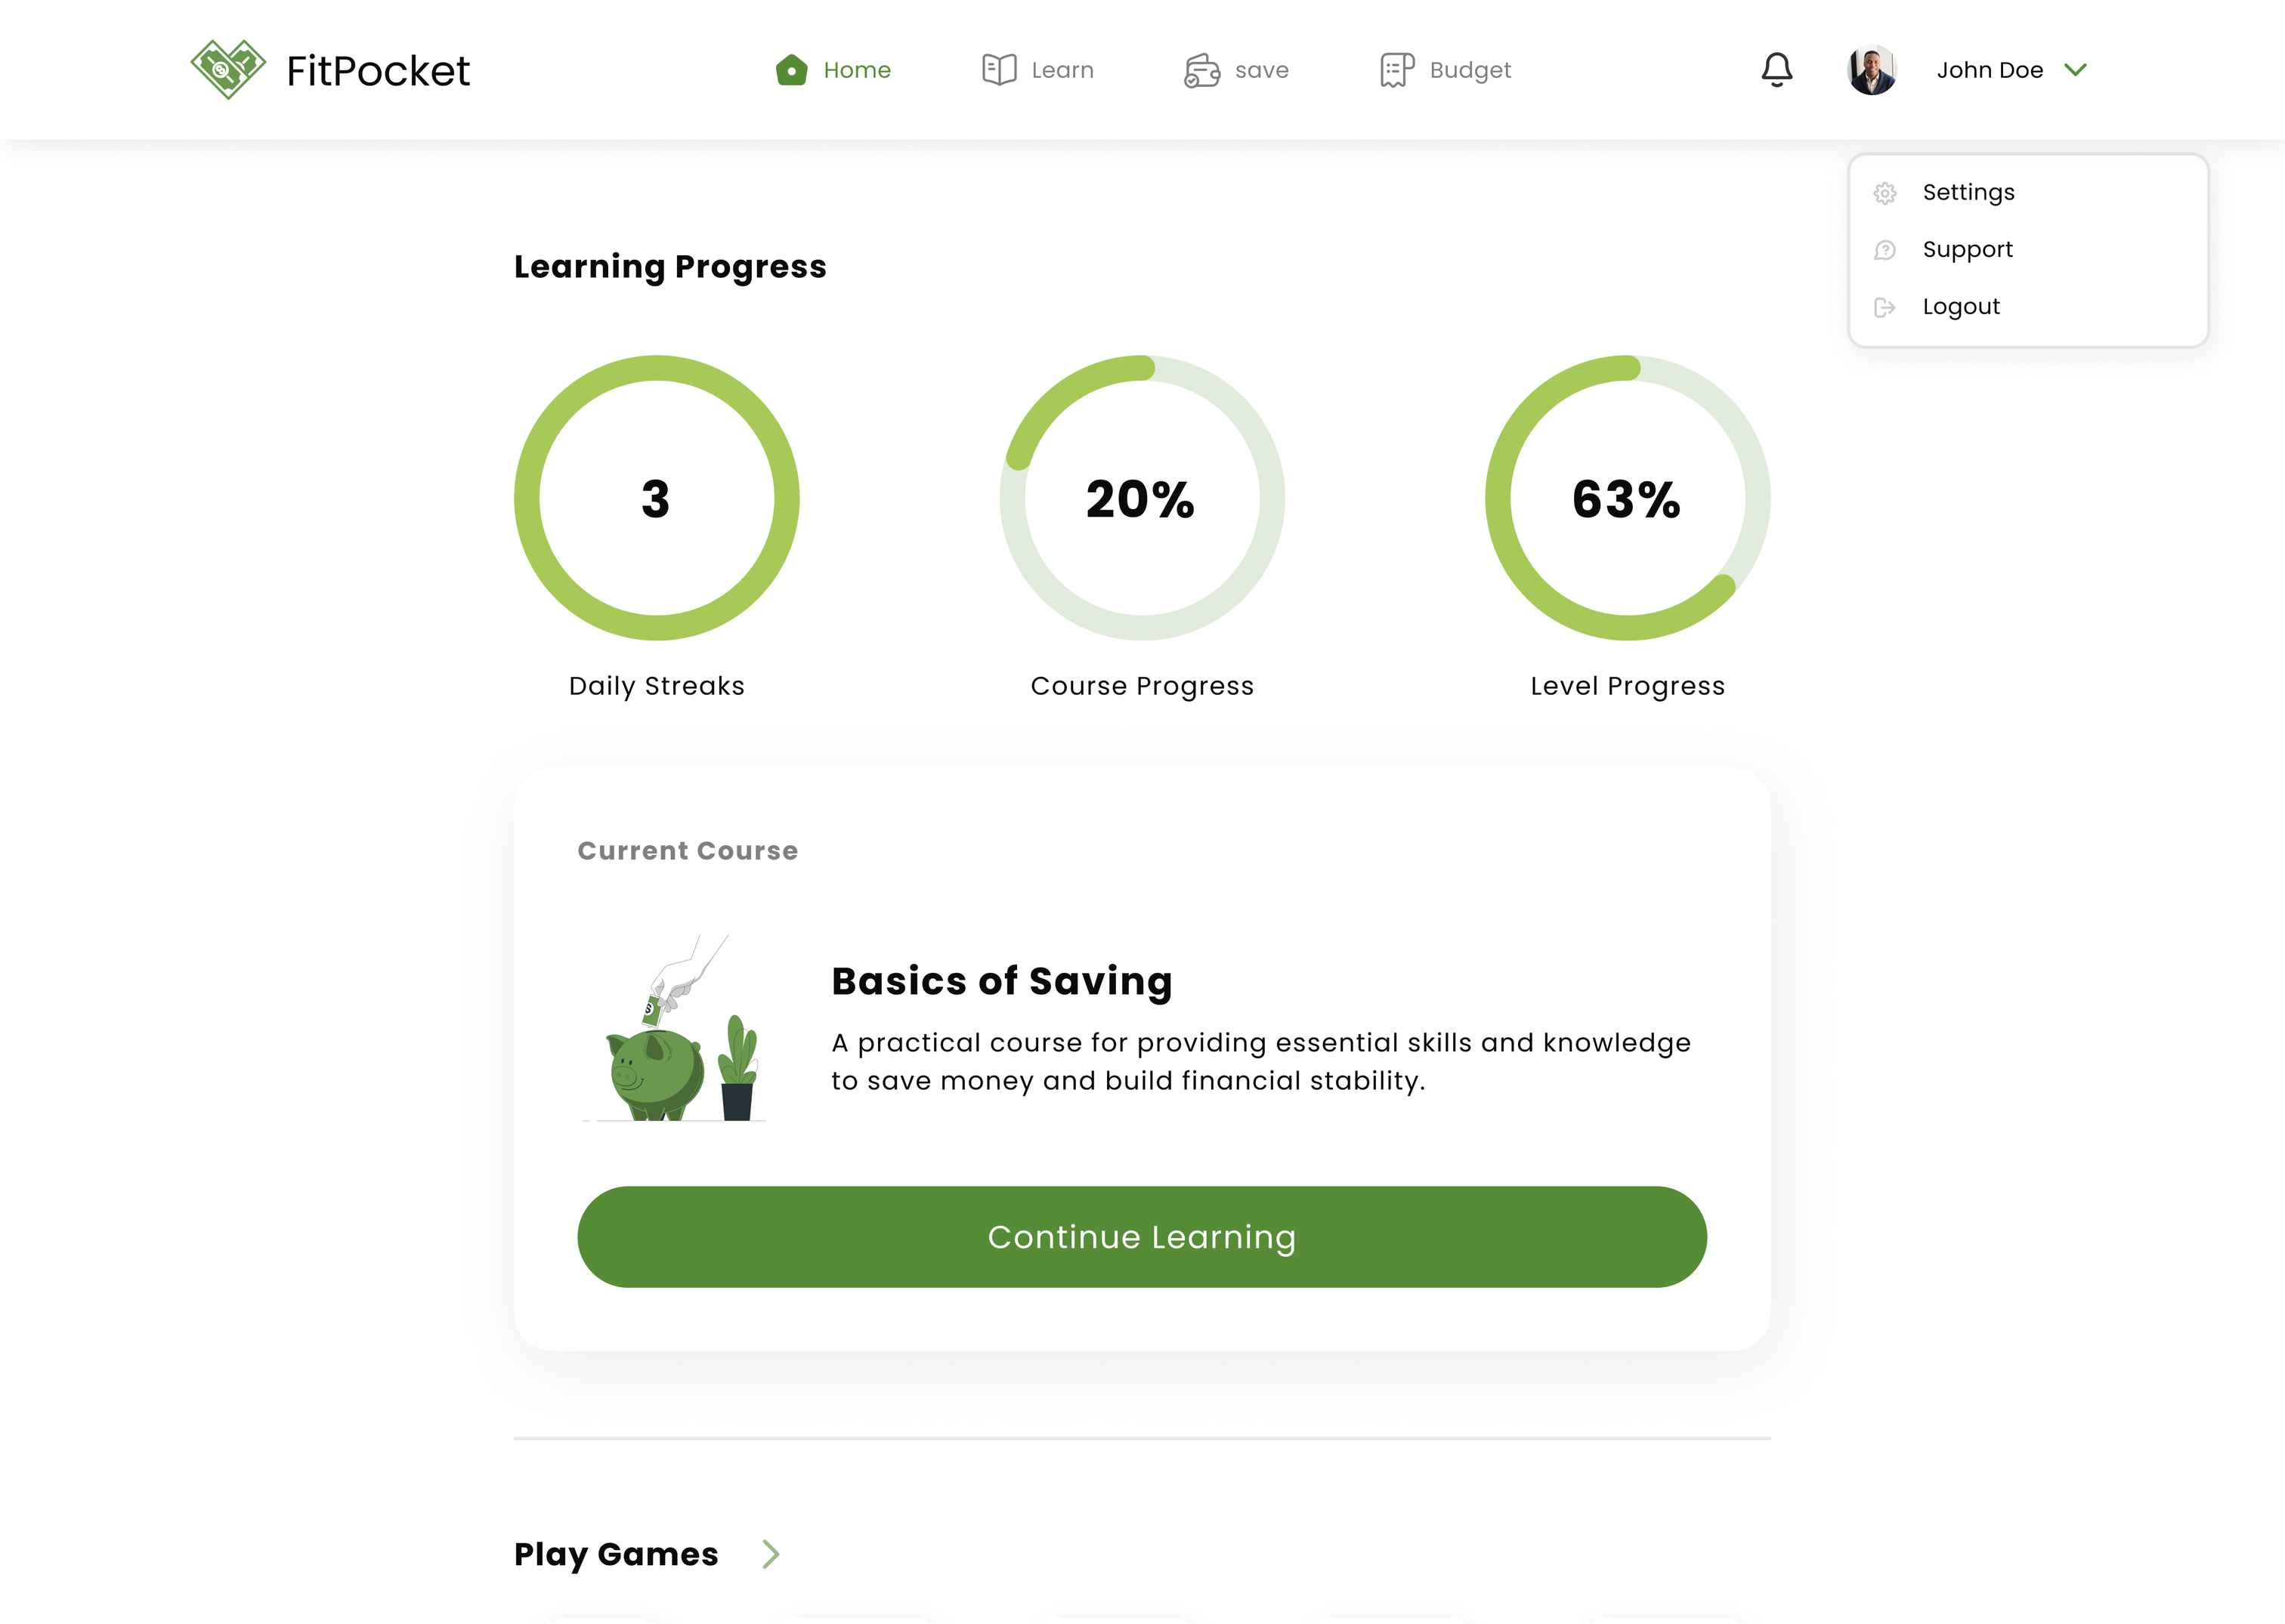This screenshot has height=1624, width=2285.
Task: Open the Basics of Saving course title
Action: 1001,981
